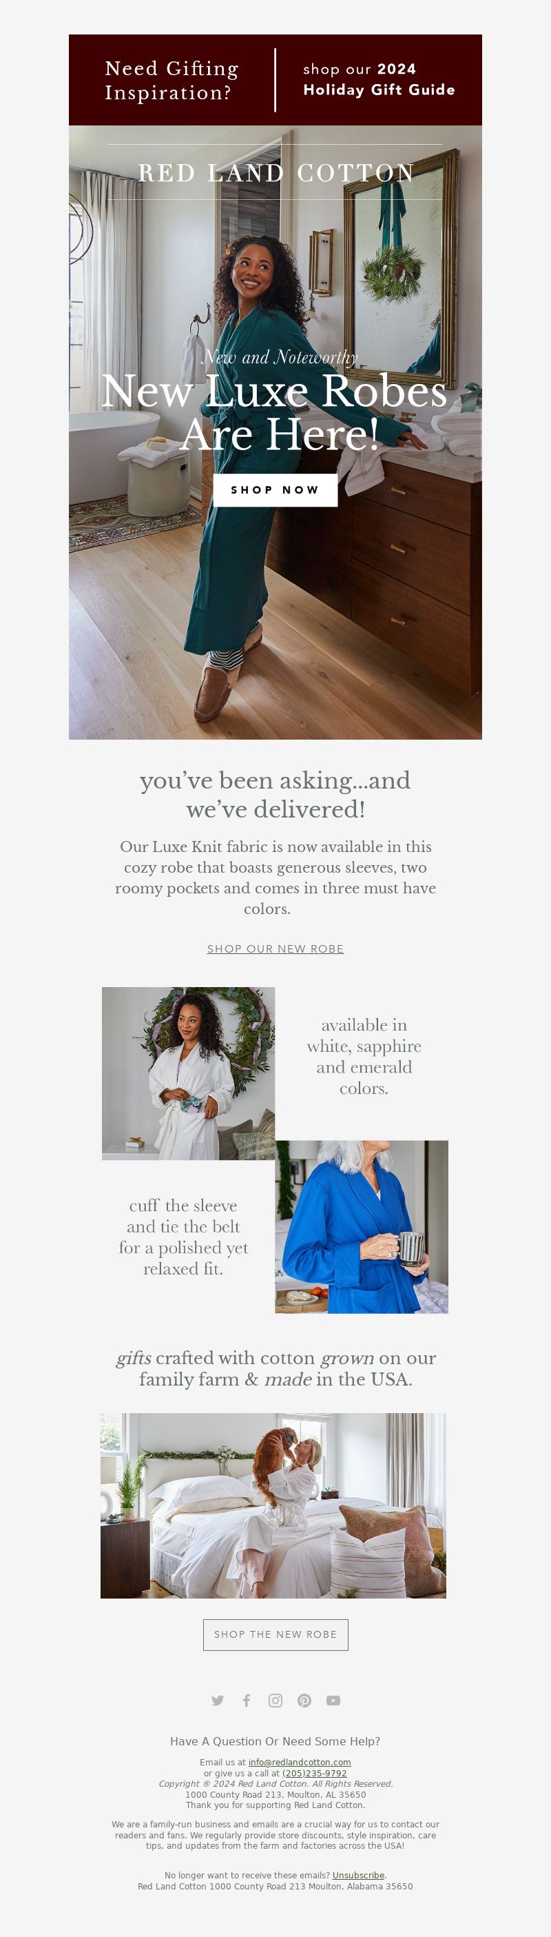Open the sapphire blue robe photo
The image size is (551, 1937).
[362, 1226]
